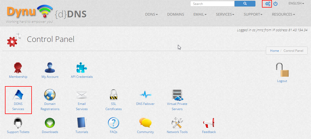Click the Control Panel breadcrumb text
Image resolution: width=311 pixels, height=139 pixels.
click(x=293, y=51)
